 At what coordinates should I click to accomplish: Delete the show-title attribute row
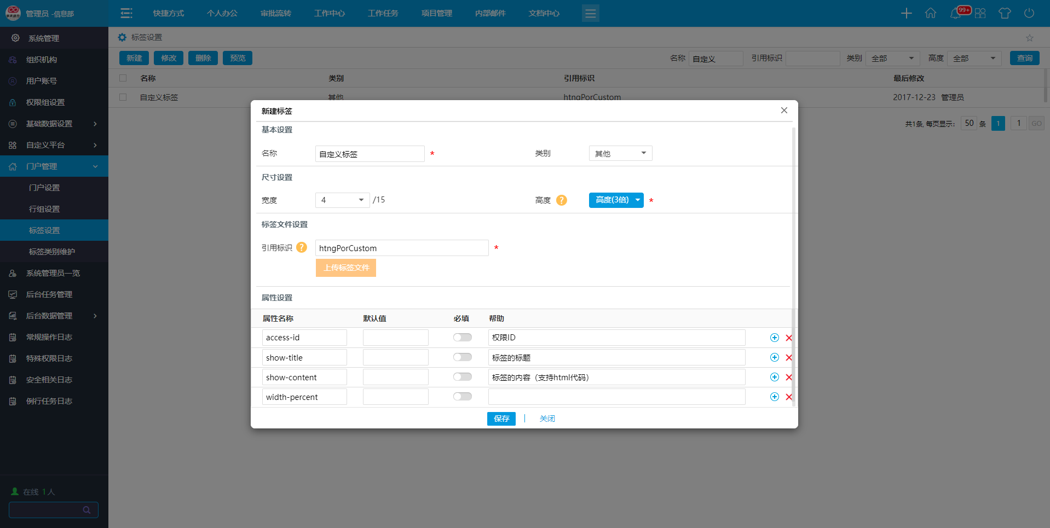[x=789, y=358]
